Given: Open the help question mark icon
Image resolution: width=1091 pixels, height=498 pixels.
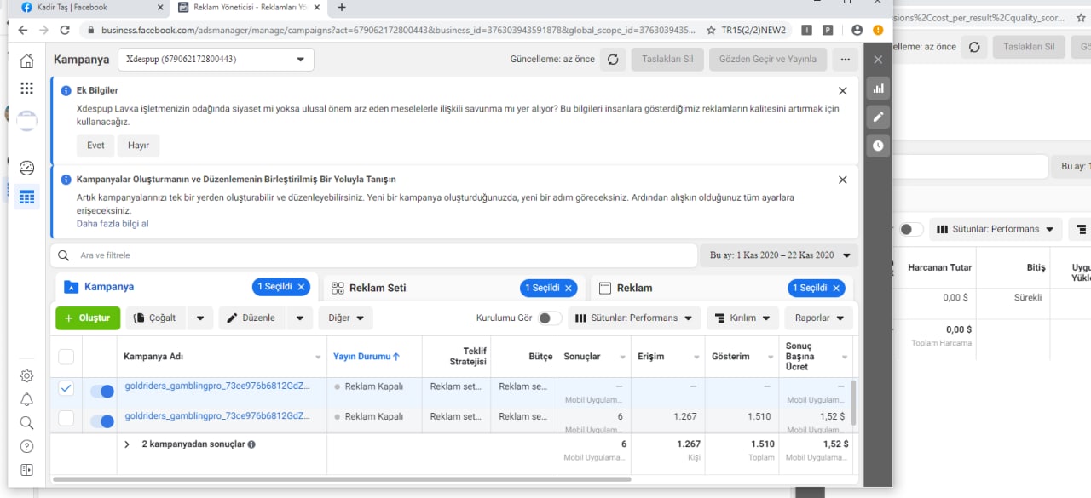Looking at the screenshot, I should 26,447.
